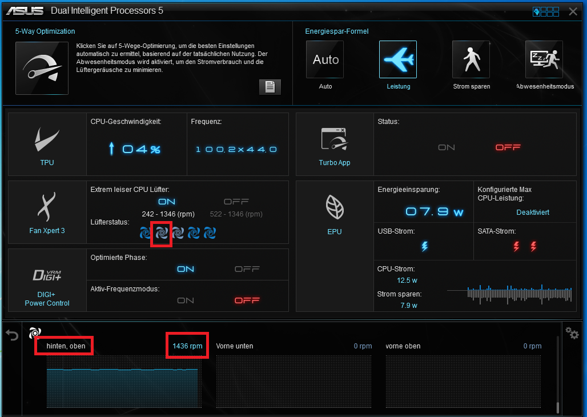Open the 5-Way Optimization report document icon

click(x=270, y=87)
